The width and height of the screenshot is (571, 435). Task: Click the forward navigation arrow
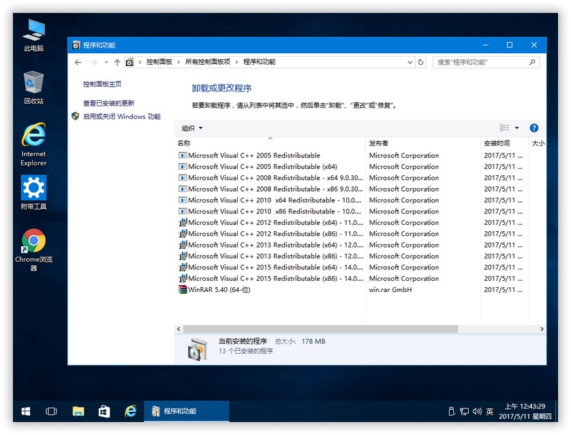click(93, 62)
